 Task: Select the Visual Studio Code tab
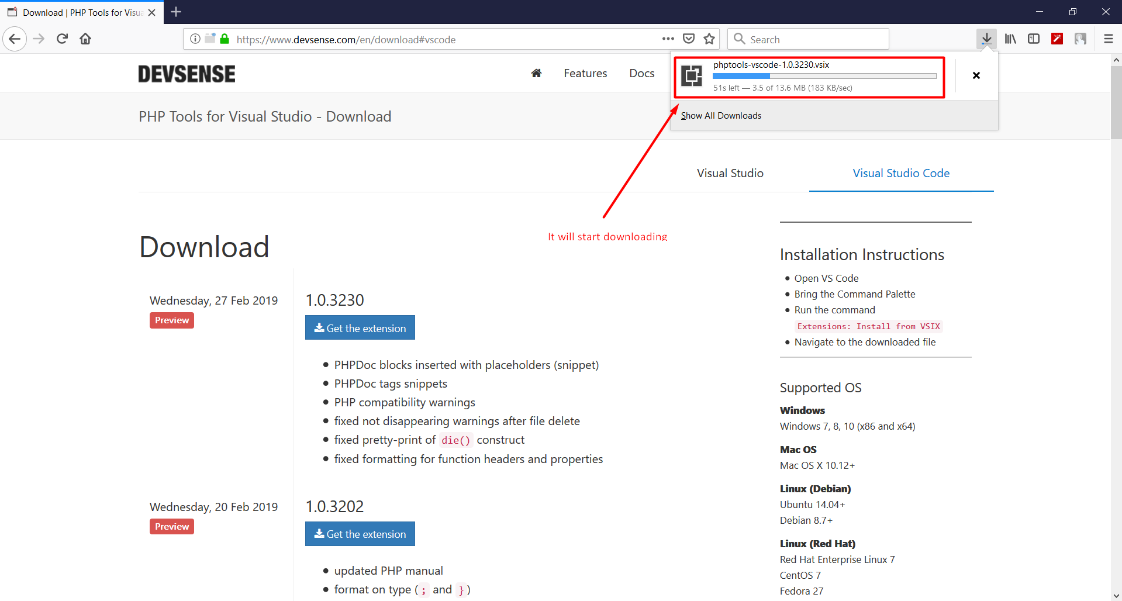pyautogui.click(x=901, y=173)
